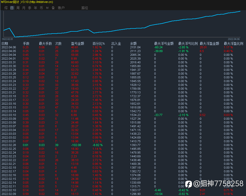246x196 pixels.
Task: Select the 2022.03.15 date row
Action: pyautogui.click(x=9, y=107)
